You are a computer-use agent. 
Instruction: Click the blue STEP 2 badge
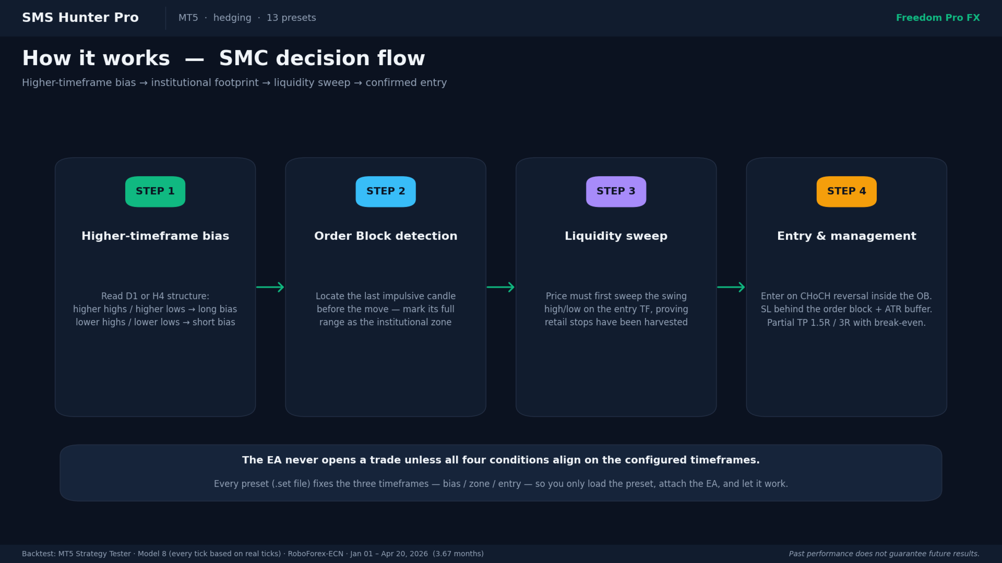(386, 191)
